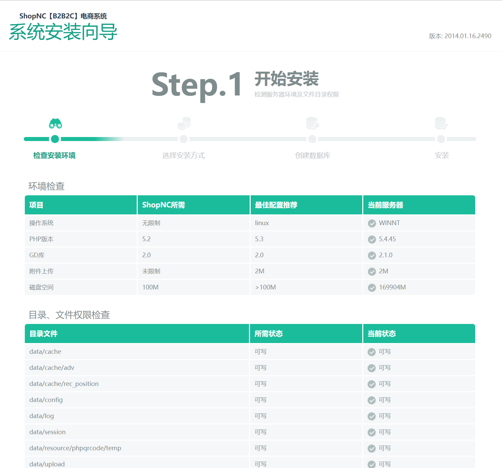The image size is (502, 468).
Task: Click the required PHP version 5.2
Action: click(x=146, y=239)
